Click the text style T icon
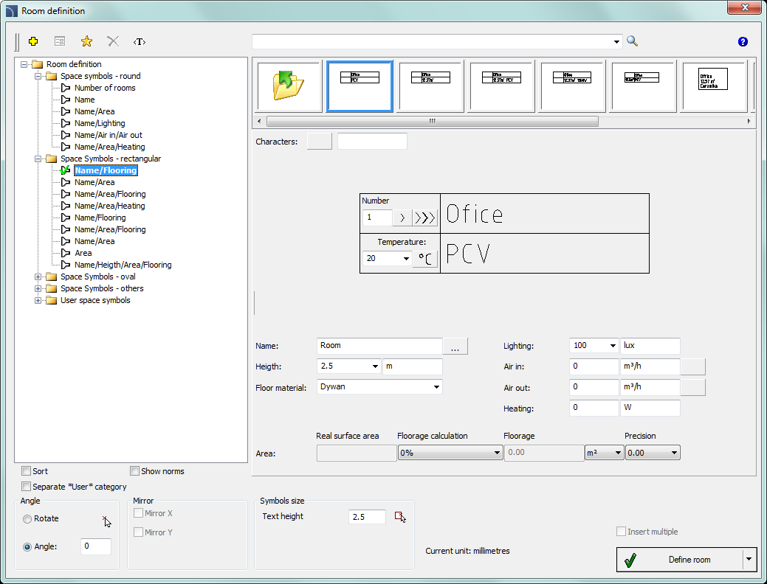This screenshot has height=584, width=767. pos(140,42)
